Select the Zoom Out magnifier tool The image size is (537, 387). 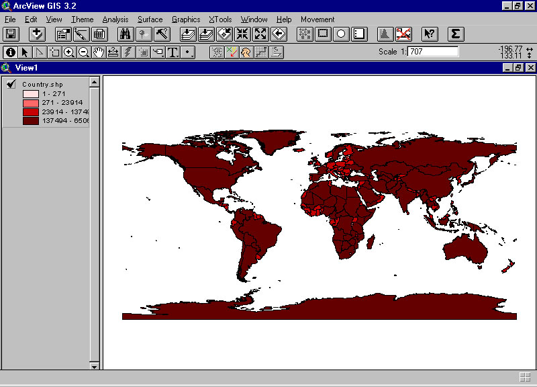coord(84,52)
